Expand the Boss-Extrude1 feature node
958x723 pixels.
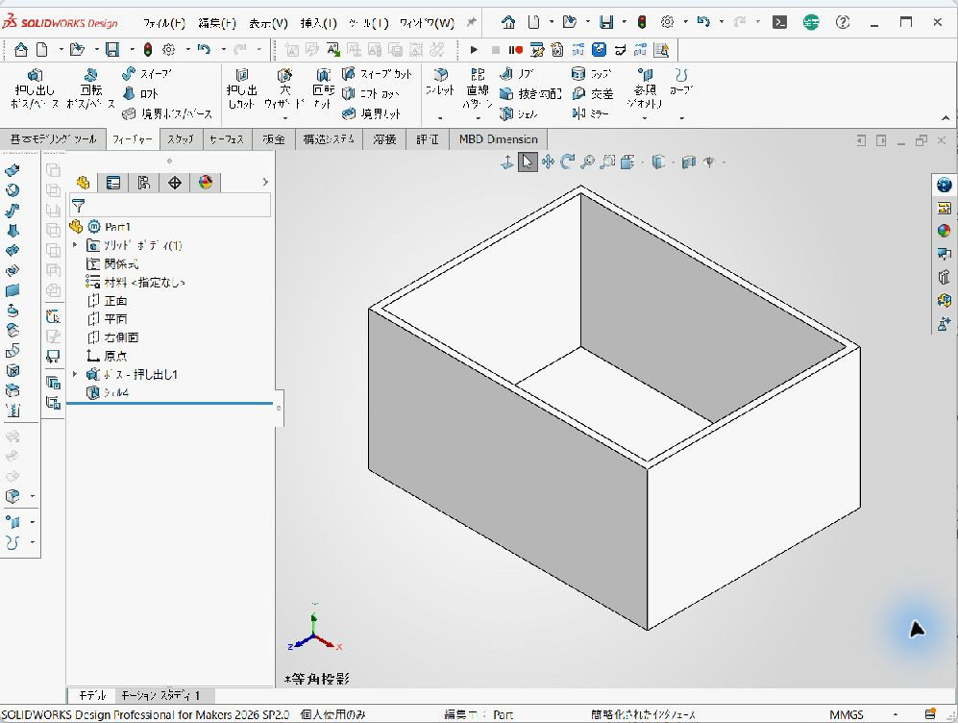coord(75,374)
